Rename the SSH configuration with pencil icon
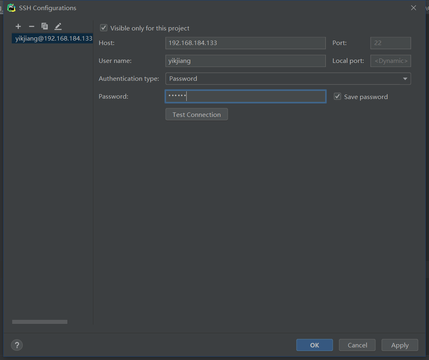 tap(58, 26)
